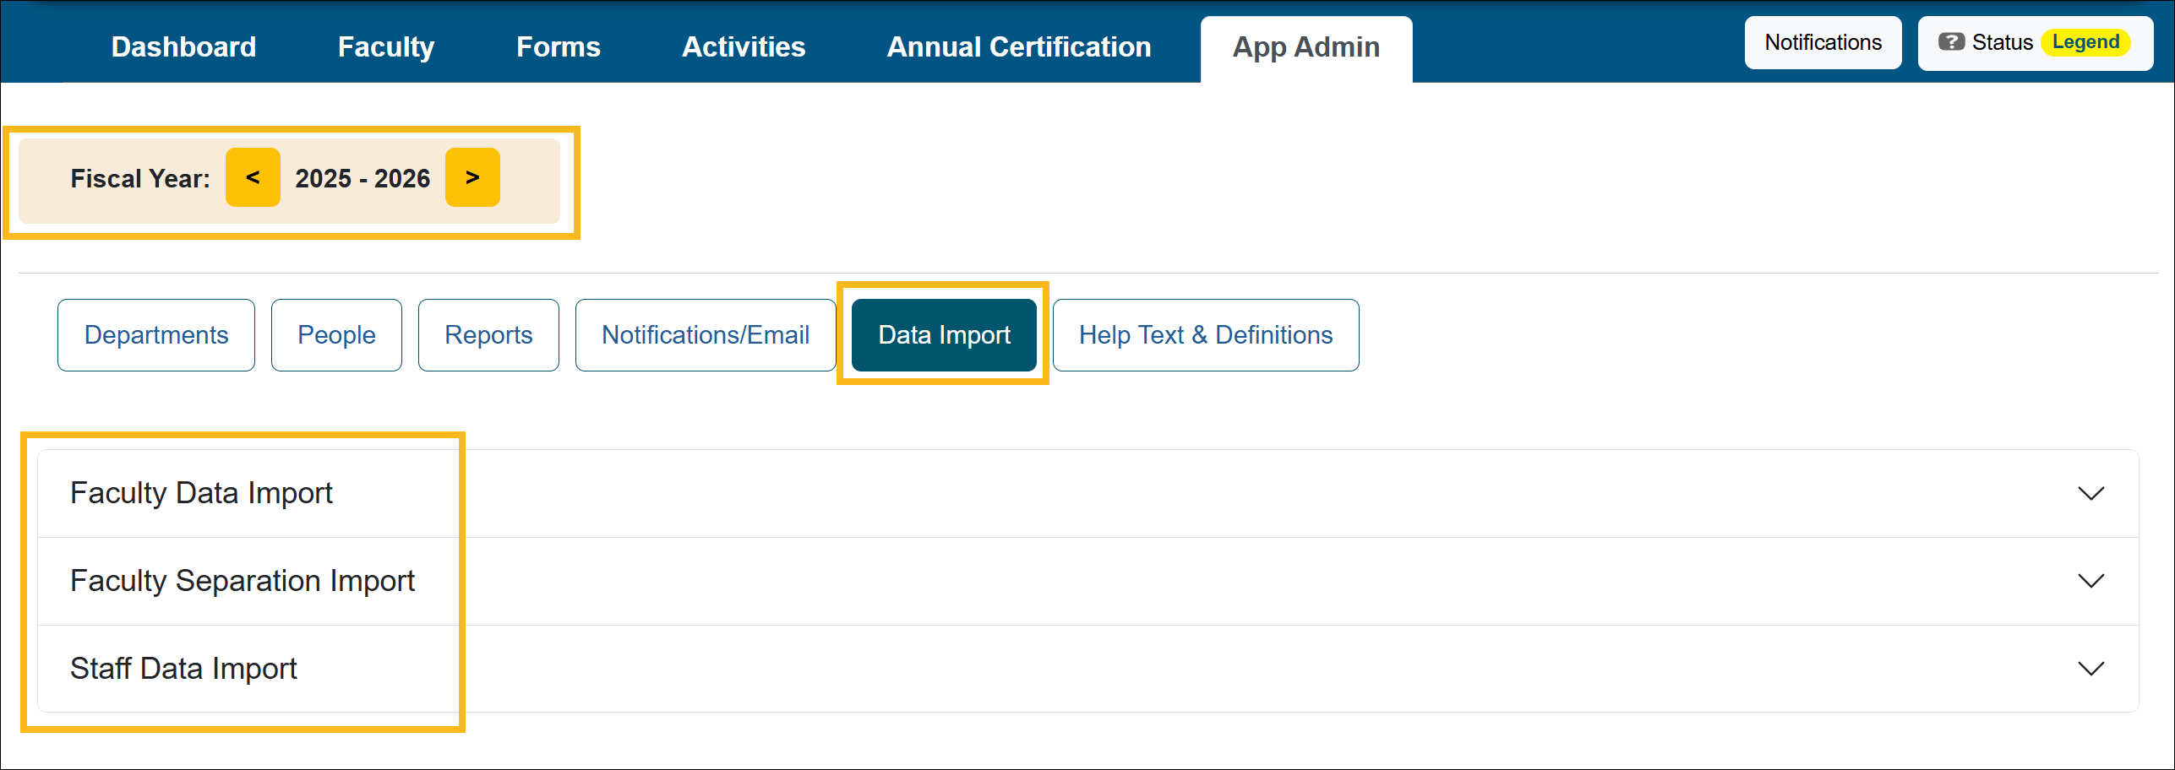This screenshot has height=770, width=2175.
Task: Open the Forms tab
Action: [557, 46]
